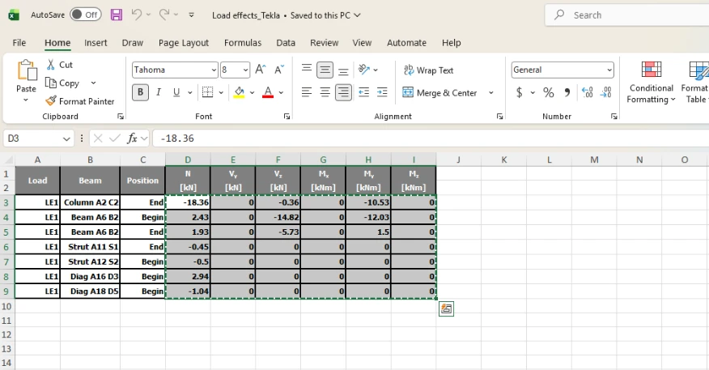Select Top Align icon
Viewport: 709px width, 370px height.
click(x=307, y=69)
